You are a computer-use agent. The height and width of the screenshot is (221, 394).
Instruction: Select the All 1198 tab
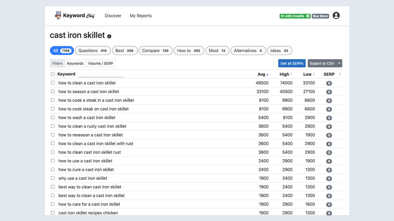click(x=62, y=50)
